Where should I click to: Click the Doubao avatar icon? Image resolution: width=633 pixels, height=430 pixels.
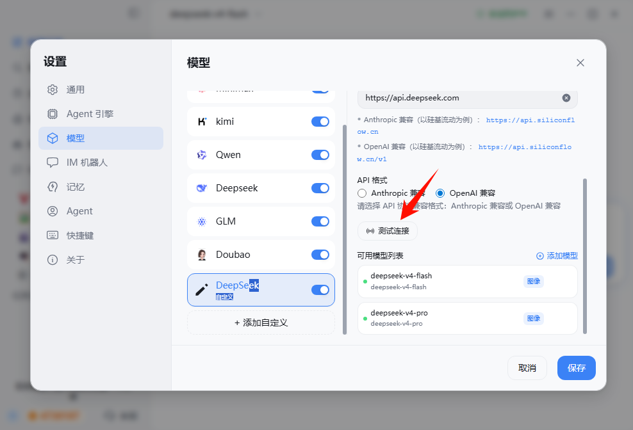202,255
